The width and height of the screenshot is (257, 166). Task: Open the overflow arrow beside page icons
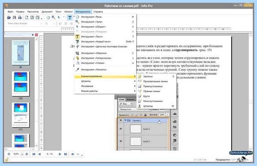(42, 19)
